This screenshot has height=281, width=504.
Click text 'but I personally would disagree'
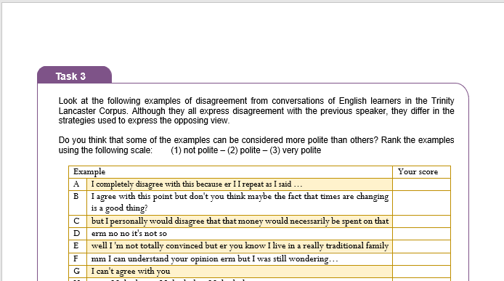[x=148, y=221]
